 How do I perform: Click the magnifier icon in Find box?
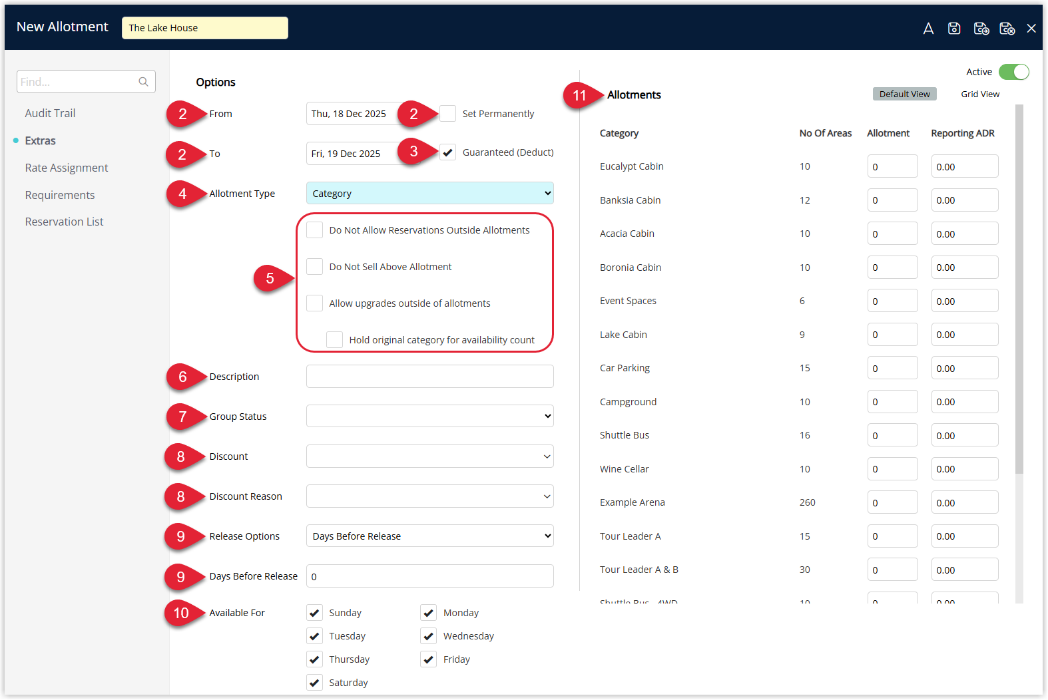(x=143, y=82)
